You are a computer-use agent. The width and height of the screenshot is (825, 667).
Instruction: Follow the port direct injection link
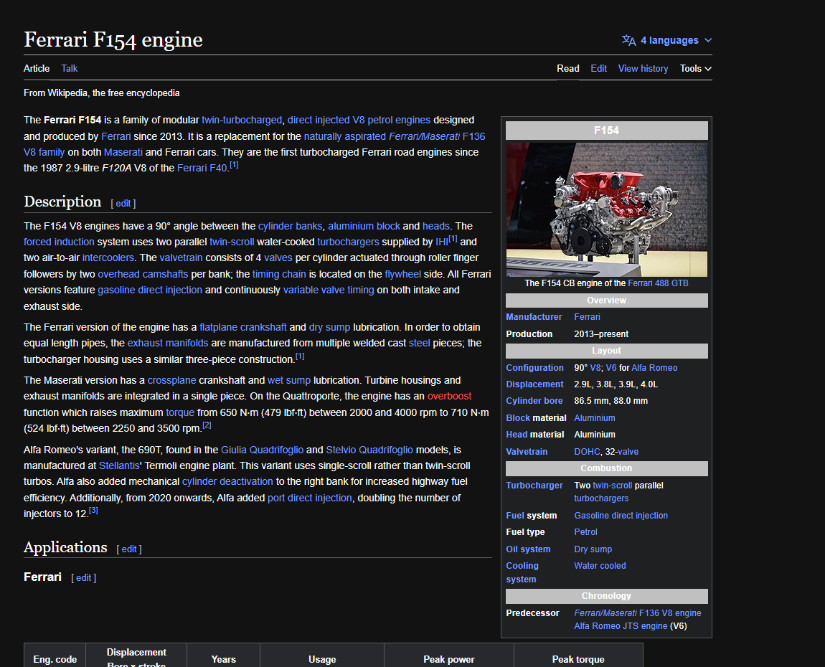[x=309, y=498]
